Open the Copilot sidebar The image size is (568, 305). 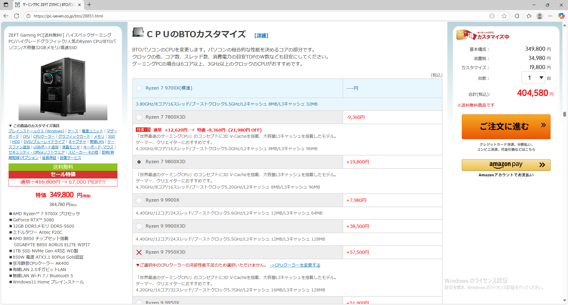click(x=561, y=16)
